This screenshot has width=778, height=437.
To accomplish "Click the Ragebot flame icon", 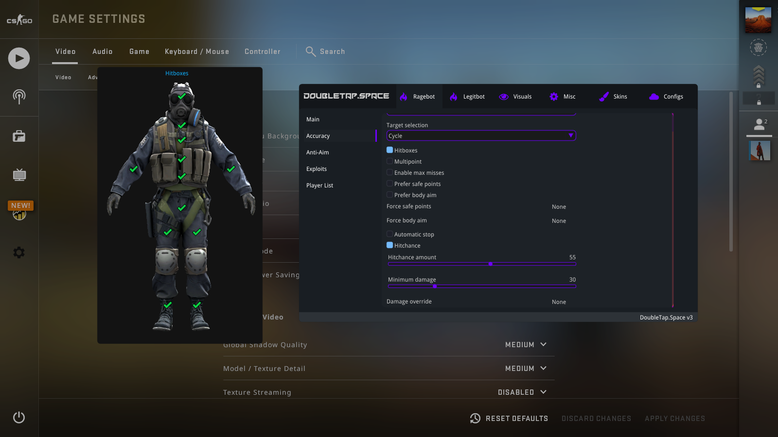I will tap(404, 97).
